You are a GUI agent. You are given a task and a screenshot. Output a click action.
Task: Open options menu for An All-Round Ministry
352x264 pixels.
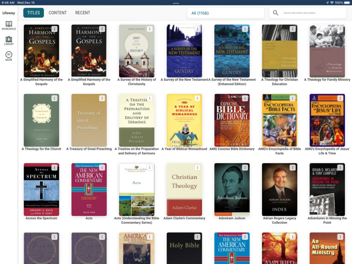pyautogui.click(x=340, y=237)
